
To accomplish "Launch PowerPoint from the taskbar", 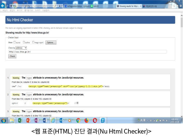I will point(28,121).
